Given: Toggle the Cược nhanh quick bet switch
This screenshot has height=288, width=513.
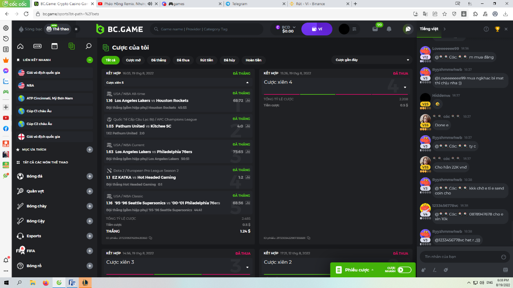Looking at the screenshot, I should [x=404, y=270].
